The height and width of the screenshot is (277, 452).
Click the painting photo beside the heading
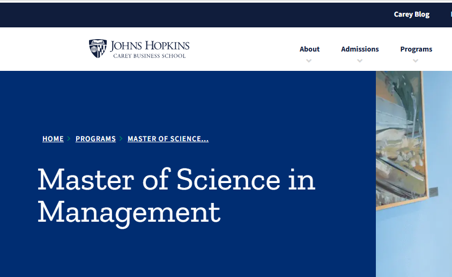413,174
